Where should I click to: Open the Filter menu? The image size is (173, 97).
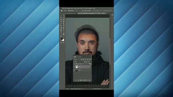point(81,8)
